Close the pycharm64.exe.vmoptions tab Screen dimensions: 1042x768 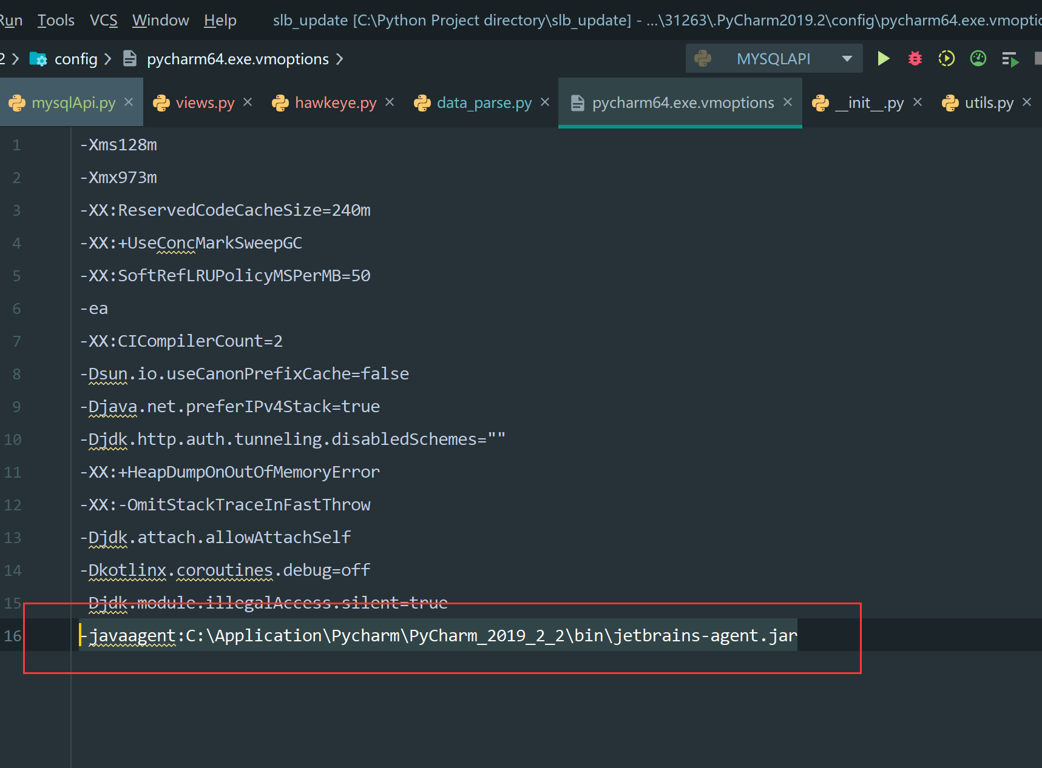[788, 102]
